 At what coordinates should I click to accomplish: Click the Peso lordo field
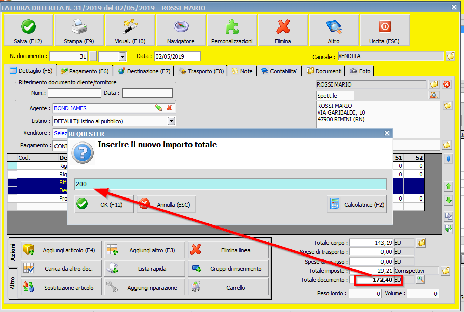pyautogui.click(x=365, y=293)
